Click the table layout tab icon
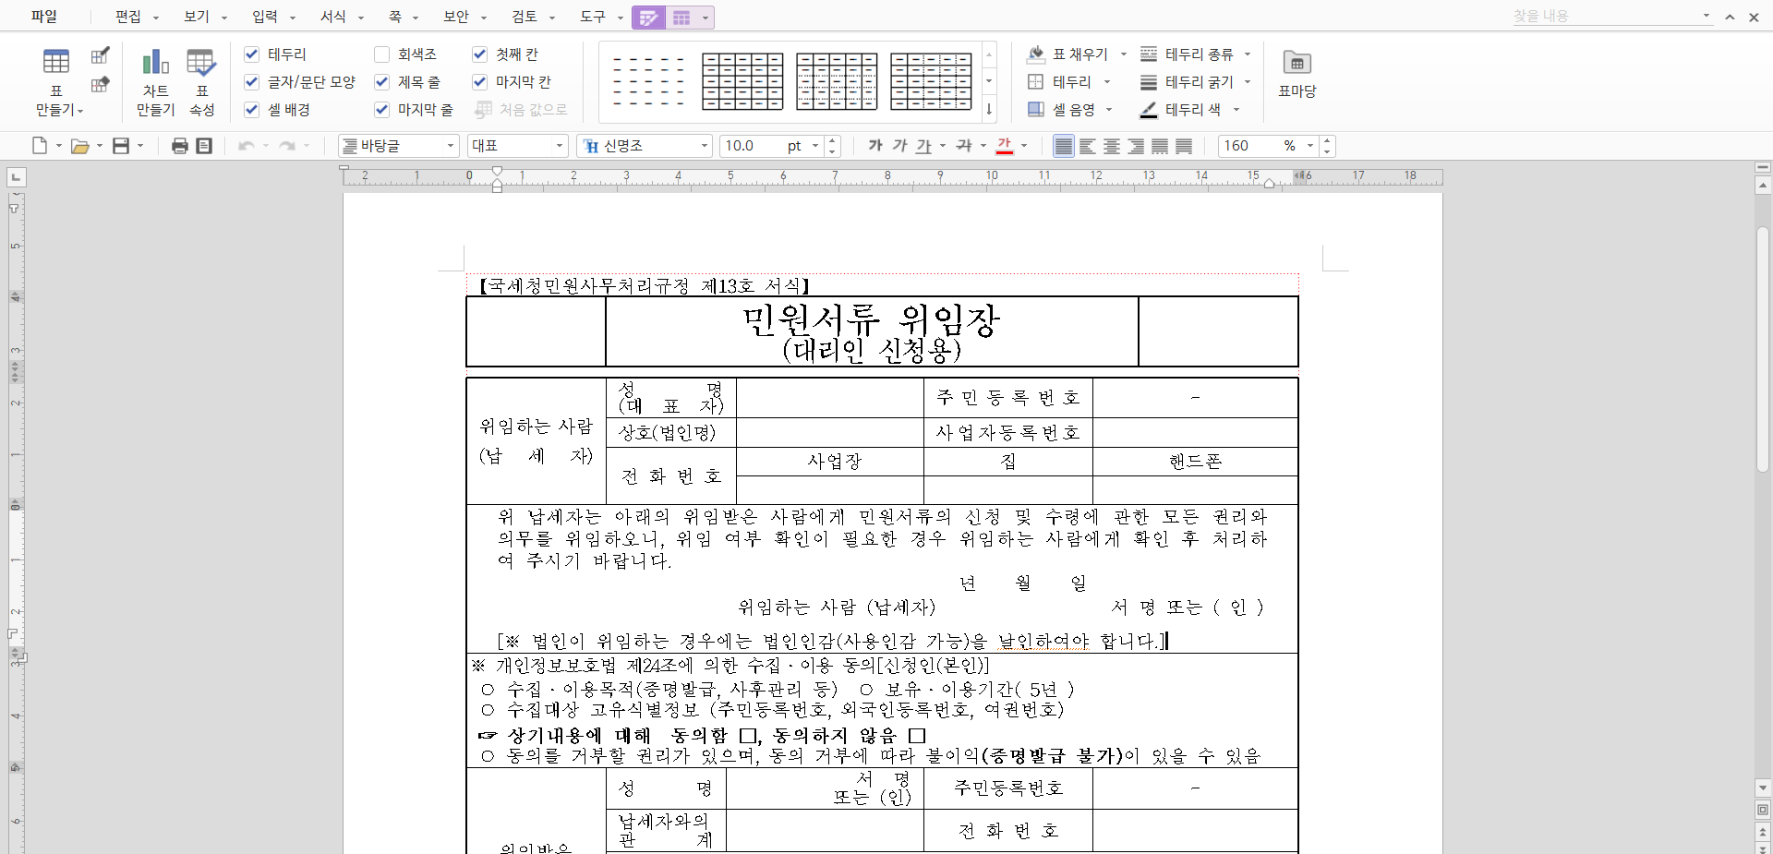1773x854 pixels. pyautogui.click(x=681, y=18)
